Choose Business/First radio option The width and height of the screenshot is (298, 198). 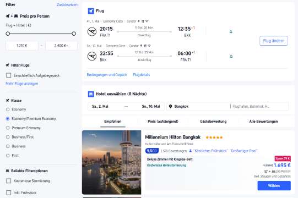[8, 137]
